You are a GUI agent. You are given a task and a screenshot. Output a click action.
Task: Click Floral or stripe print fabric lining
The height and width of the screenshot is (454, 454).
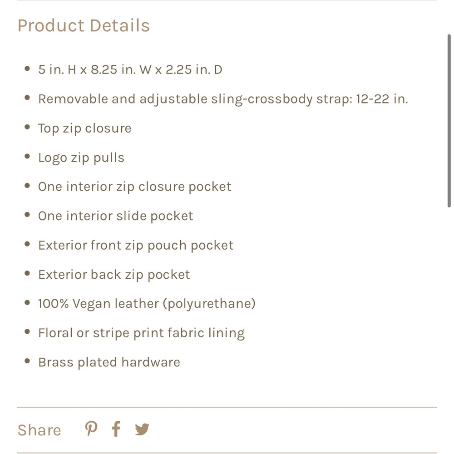[141, 333]
